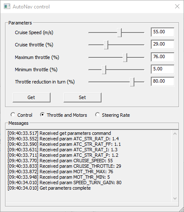Click the Set parameters button

(83, 97)
